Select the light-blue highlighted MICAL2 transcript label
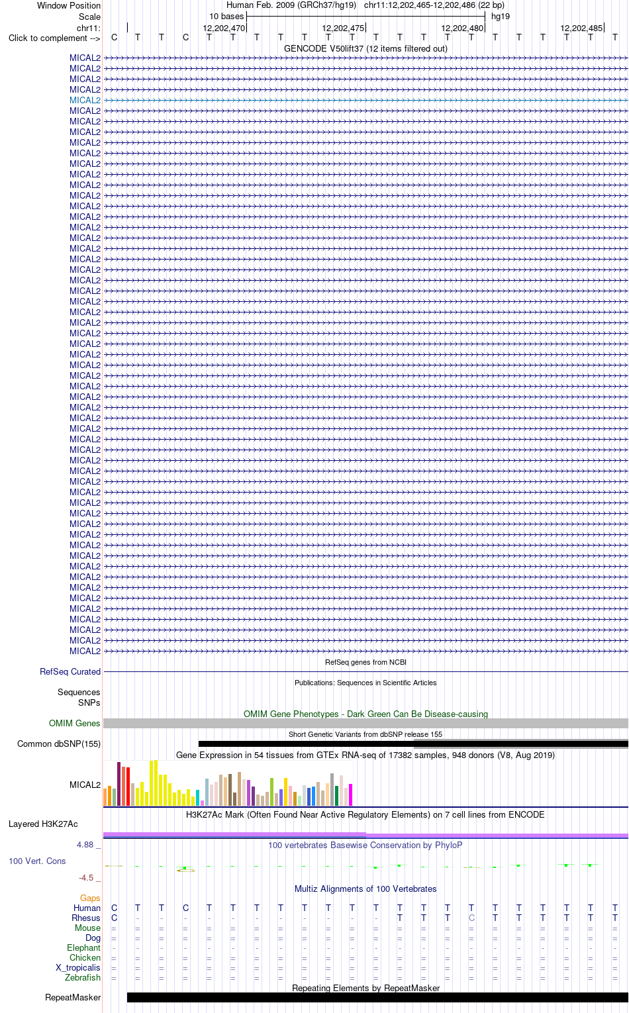The height and width of the screenshot is (1013, 629). (x=85, y=100)
